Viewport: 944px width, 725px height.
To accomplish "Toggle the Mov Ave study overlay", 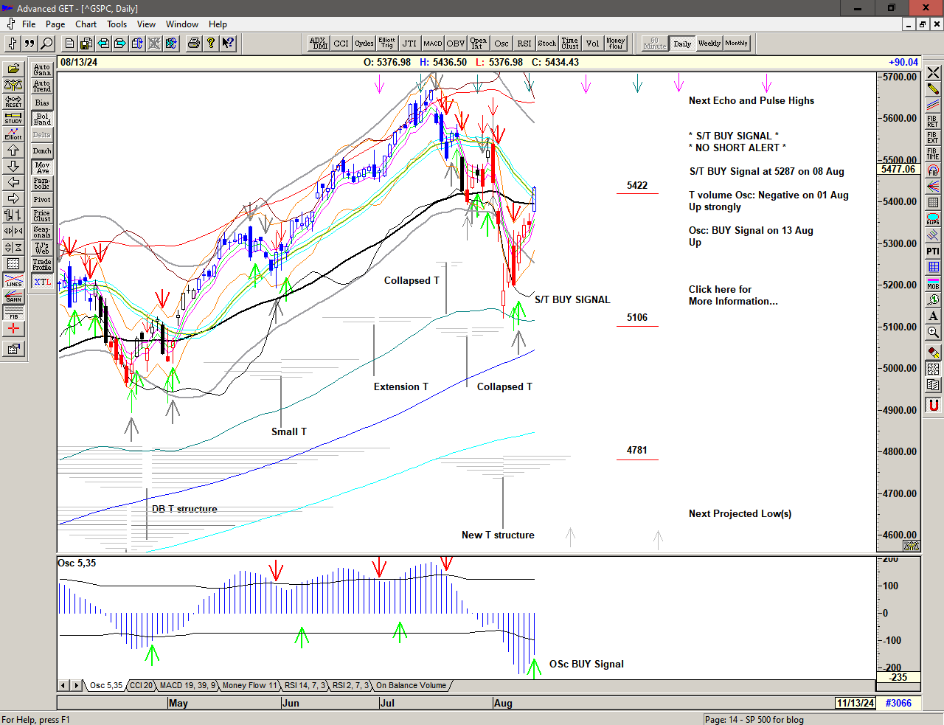I will [42, 167].
